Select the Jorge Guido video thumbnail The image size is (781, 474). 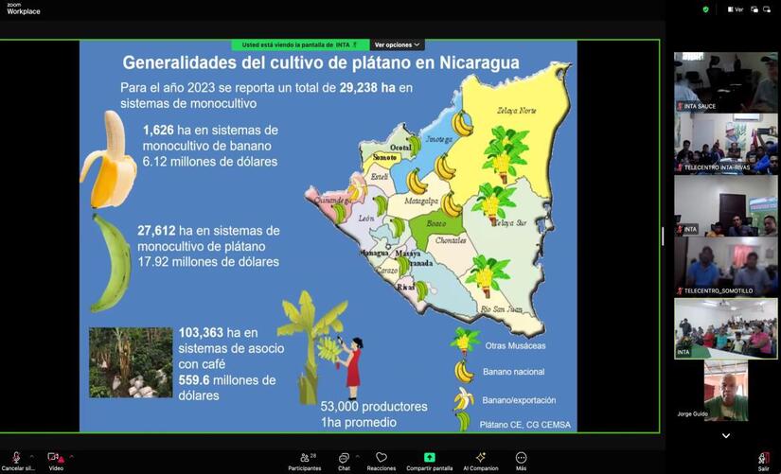726,390
